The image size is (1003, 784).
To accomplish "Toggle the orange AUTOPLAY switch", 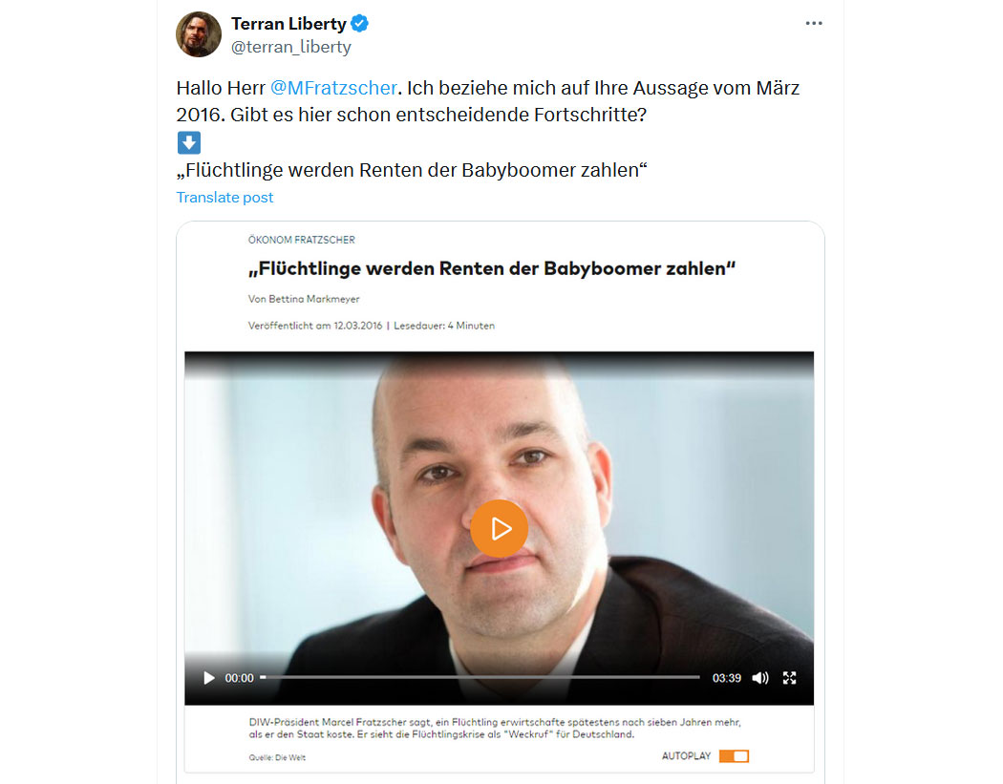I will [734, 756].
